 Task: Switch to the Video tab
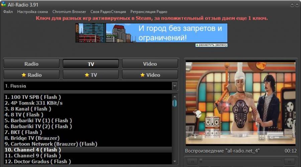150,64
